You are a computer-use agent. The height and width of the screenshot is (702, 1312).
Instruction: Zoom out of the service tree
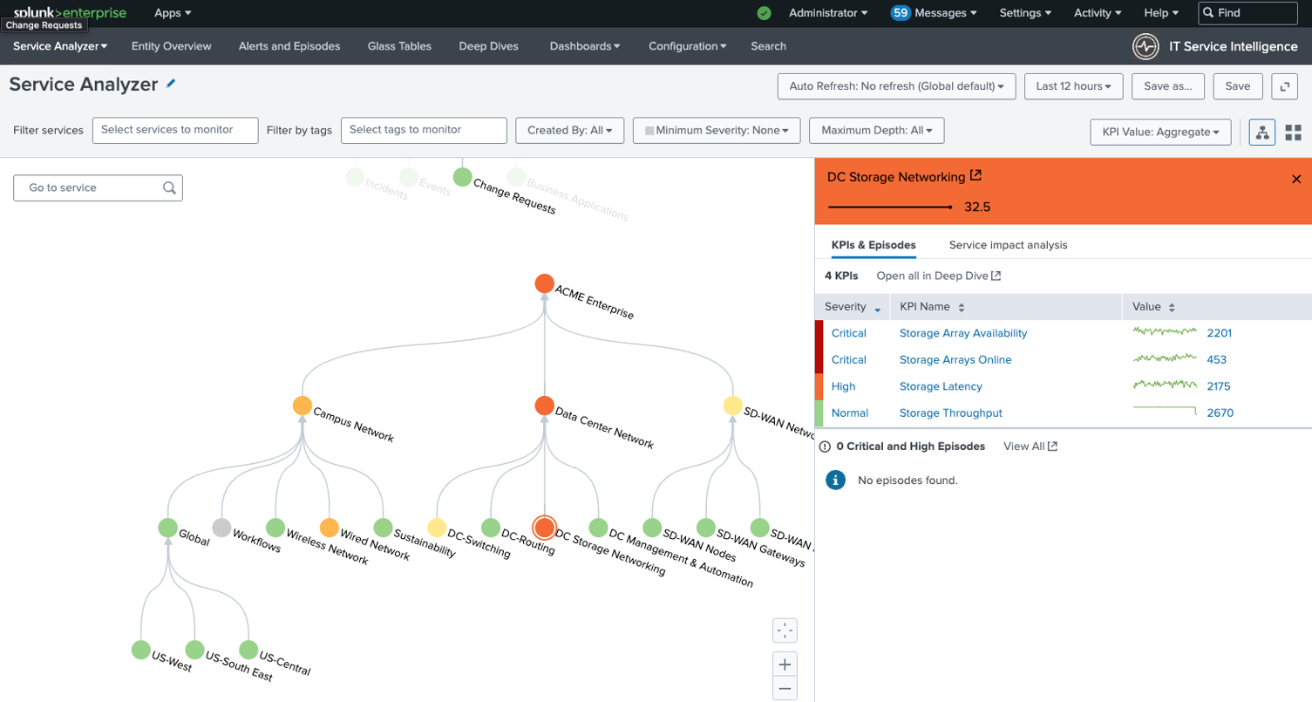click(785, 689)
